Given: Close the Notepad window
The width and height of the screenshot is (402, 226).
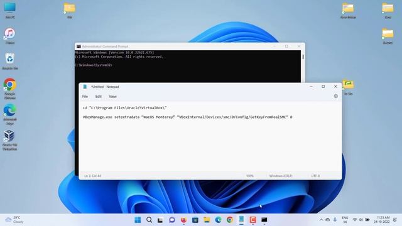Looking at the screenshot, I should pyautogui.click(x=335, y=87).
